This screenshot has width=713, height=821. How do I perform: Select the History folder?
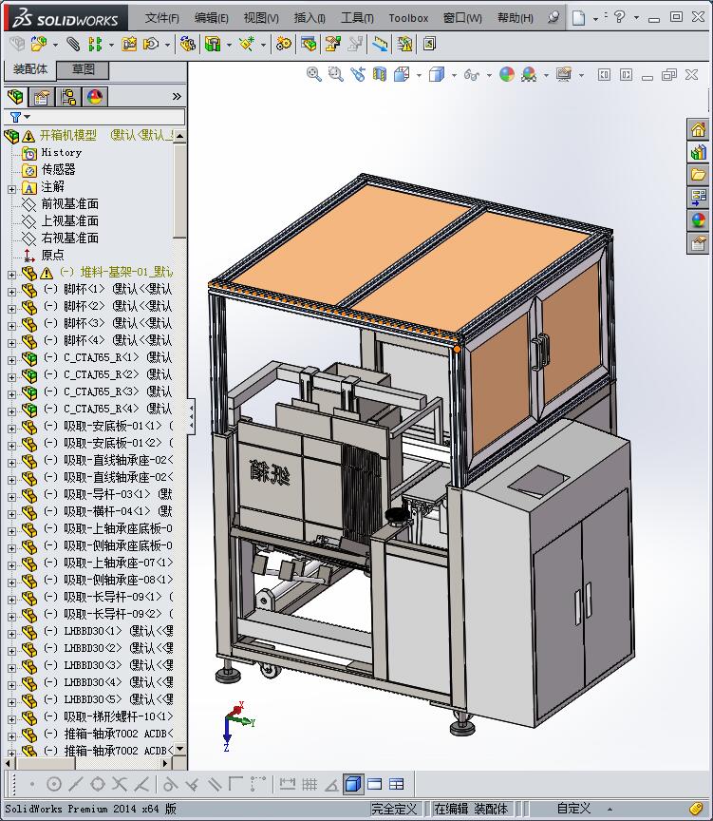(61, 152)
